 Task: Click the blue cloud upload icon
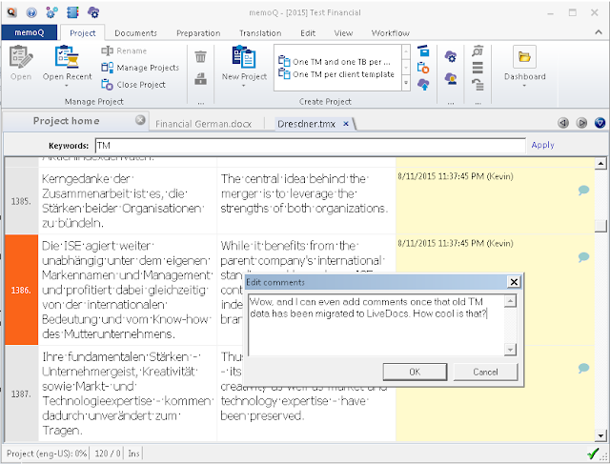click(x=423, y=85)
